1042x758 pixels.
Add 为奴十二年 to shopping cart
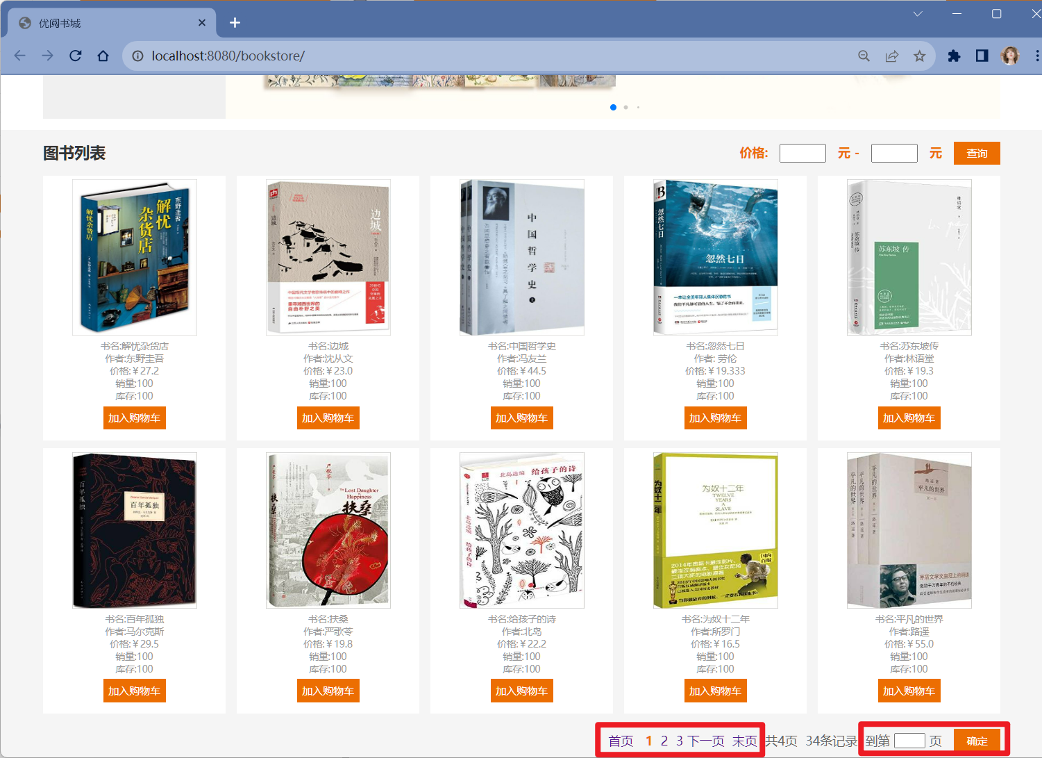pos(715,691)
